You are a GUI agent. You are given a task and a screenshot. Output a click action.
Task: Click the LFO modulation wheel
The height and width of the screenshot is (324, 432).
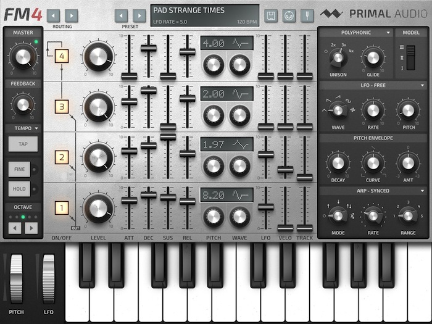tap(49, 279)
